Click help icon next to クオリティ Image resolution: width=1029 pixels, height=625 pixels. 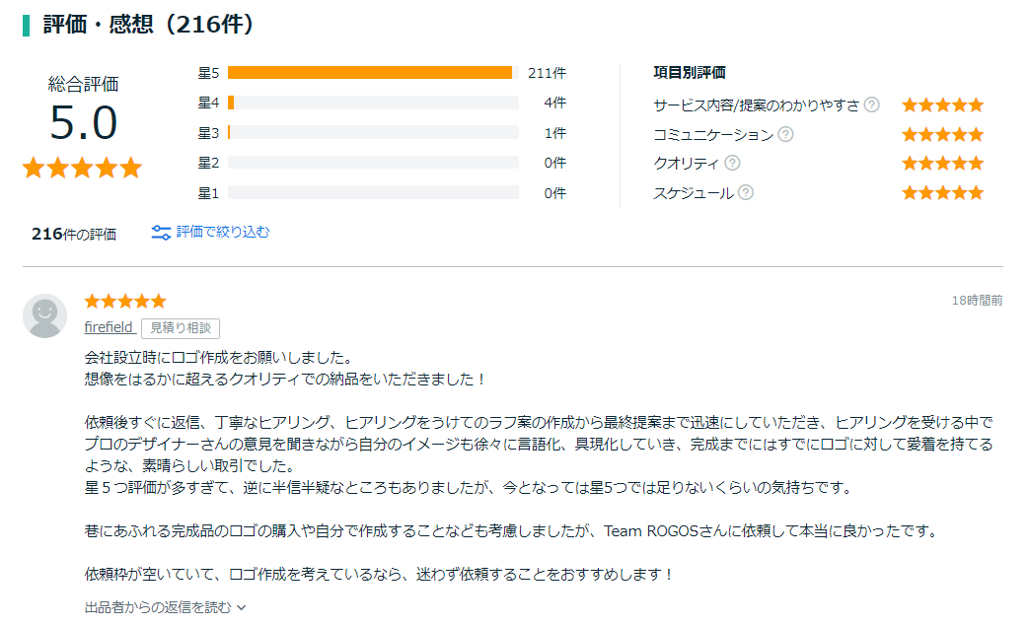pos(732,164)
